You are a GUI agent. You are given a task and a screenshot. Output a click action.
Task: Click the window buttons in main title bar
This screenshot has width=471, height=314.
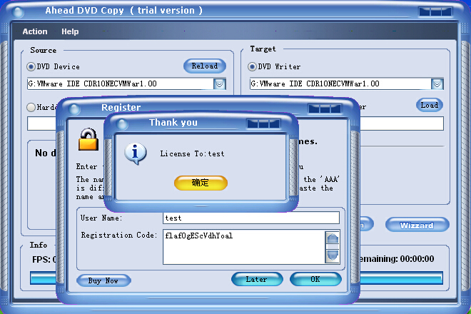(435, 11)
